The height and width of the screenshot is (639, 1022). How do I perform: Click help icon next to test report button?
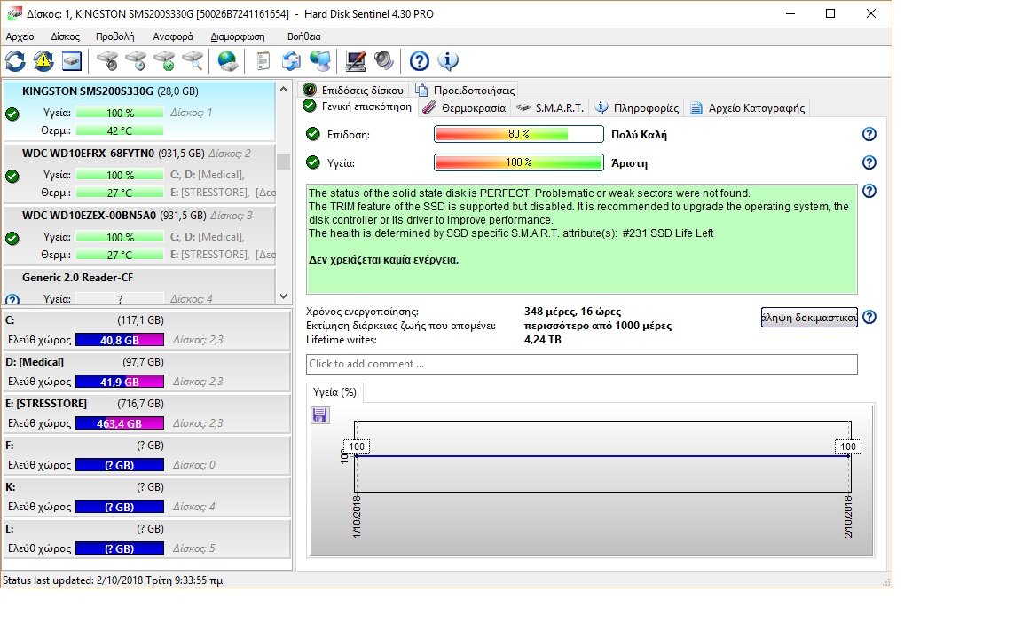869,318
